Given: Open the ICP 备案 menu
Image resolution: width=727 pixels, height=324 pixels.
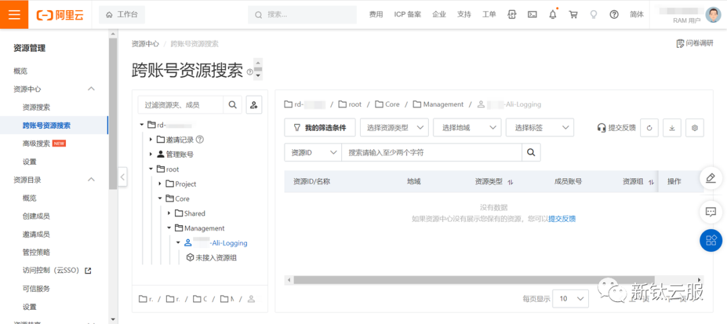Looking at the screenshot, I should pyautogui.click(x=407, y=15).
